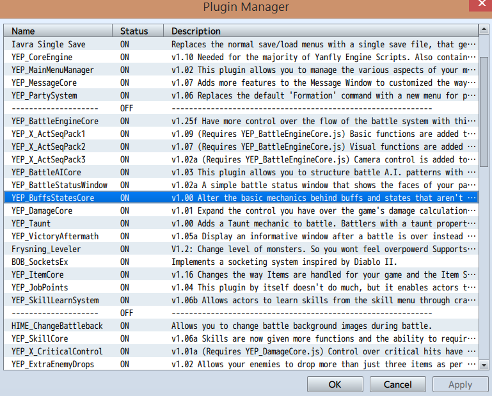Click the Apply button
The width and height of the screenshot is (492, 396).
pos(460,384)
